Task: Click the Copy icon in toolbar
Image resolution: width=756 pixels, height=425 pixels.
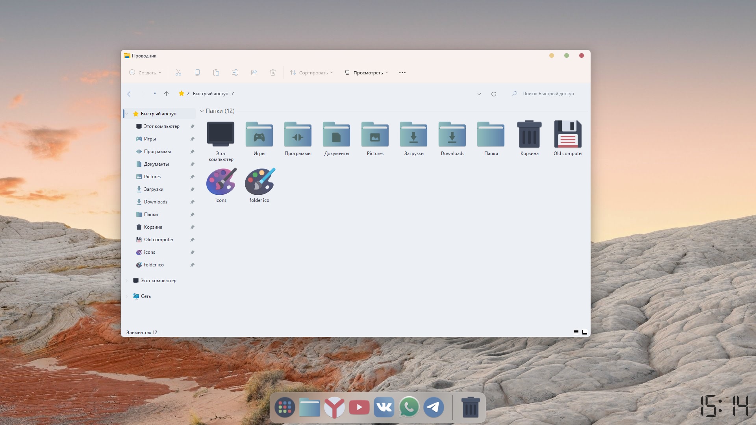Action: (x=197, y=72)
